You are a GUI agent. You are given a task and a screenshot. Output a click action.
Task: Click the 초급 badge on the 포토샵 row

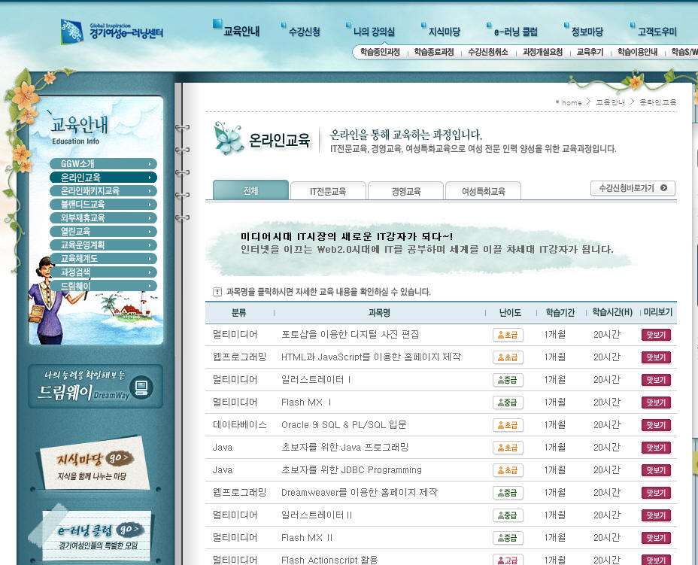508,335
